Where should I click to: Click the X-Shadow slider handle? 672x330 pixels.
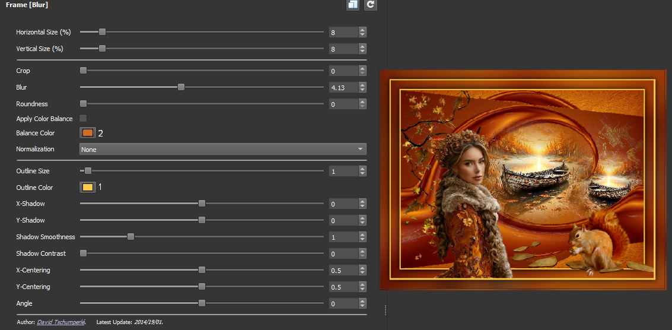coord(202,204)
